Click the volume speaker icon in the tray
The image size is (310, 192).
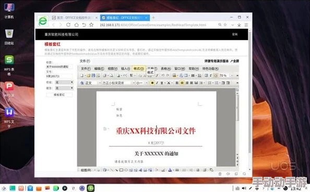(244, 188)
